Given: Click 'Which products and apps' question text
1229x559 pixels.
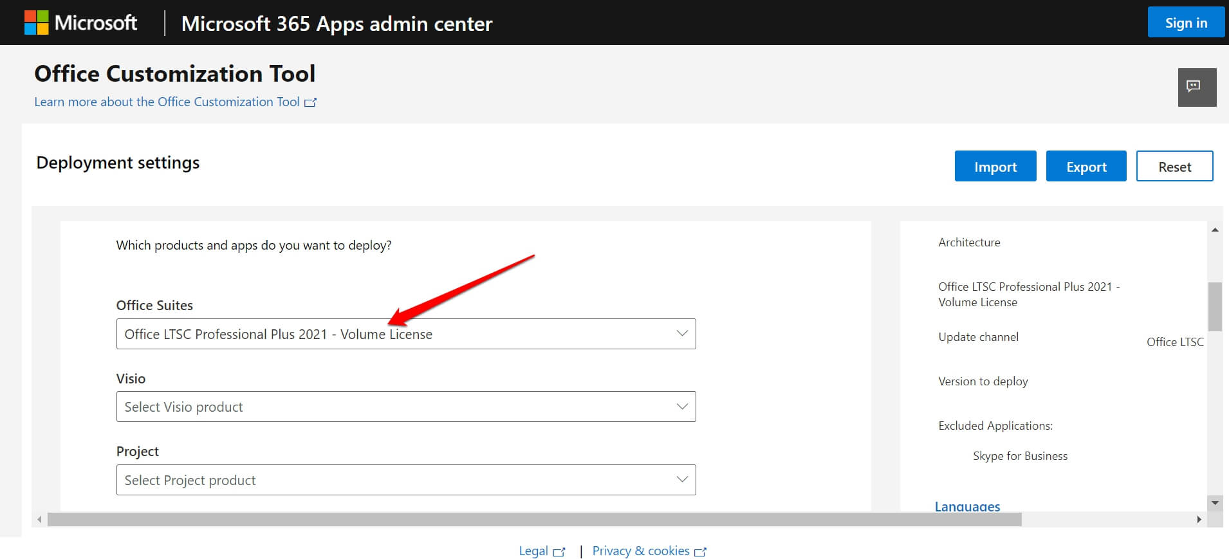Looking at the screenshot, I should 254,245.
